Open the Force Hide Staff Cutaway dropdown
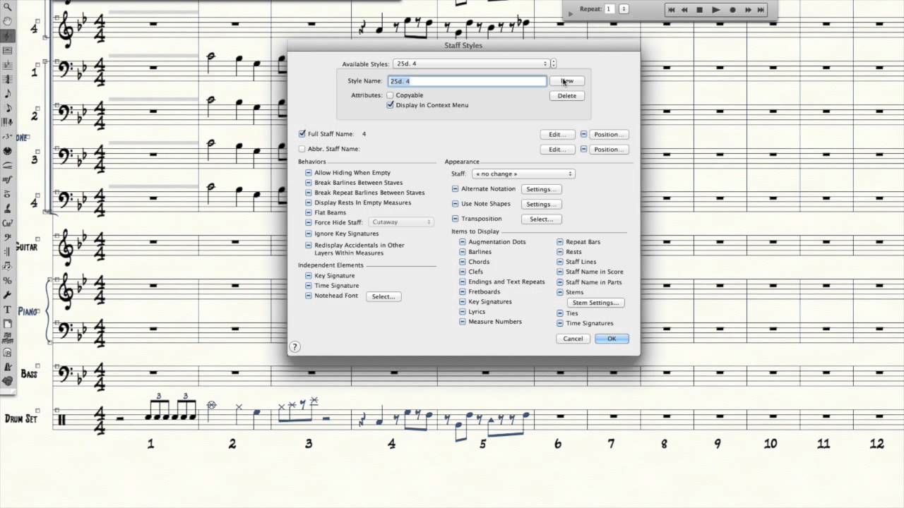 click(400, 222)
